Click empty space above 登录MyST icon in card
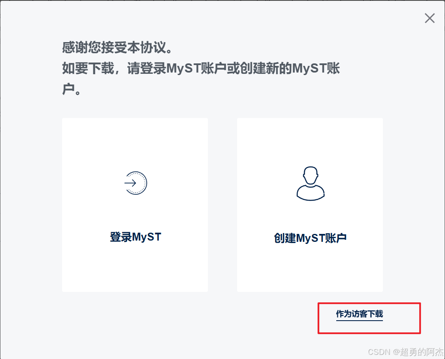Image resolution: width=445 pixels, height=359 pixels. (x=135, y=143)
